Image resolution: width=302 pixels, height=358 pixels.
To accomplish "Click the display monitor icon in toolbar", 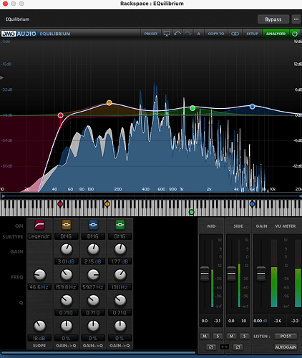I will point(167,34).
